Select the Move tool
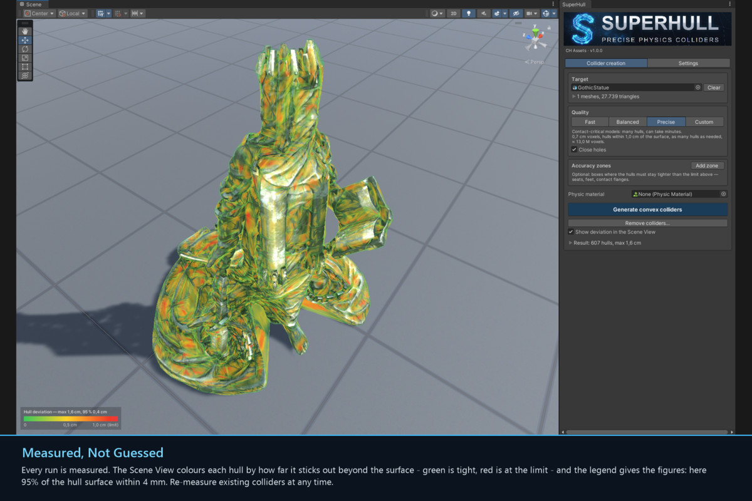 [x=25, y=40]
